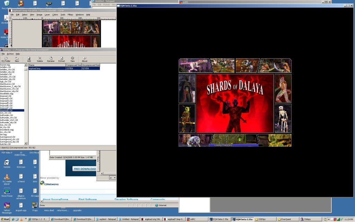Image resolution: width=355 pixels, height=222 pixels.
Task: Sort by Compressed Size column header
Action: tap(73, 65)
